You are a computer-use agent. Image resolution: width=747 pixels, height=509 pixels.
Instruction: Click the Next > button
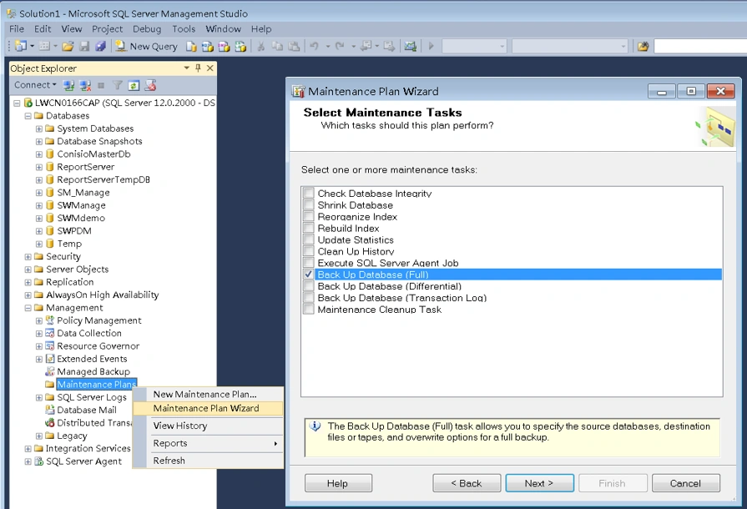click(539, 483)
